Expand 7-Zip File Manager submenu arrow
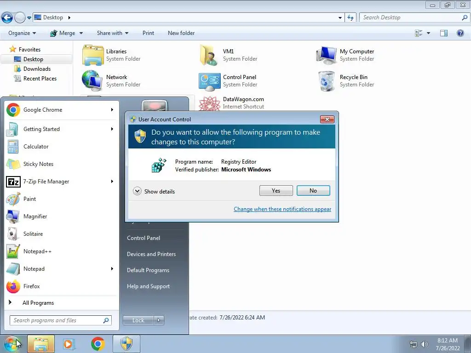Screen dimensions: 471x353 click(112, 182)
